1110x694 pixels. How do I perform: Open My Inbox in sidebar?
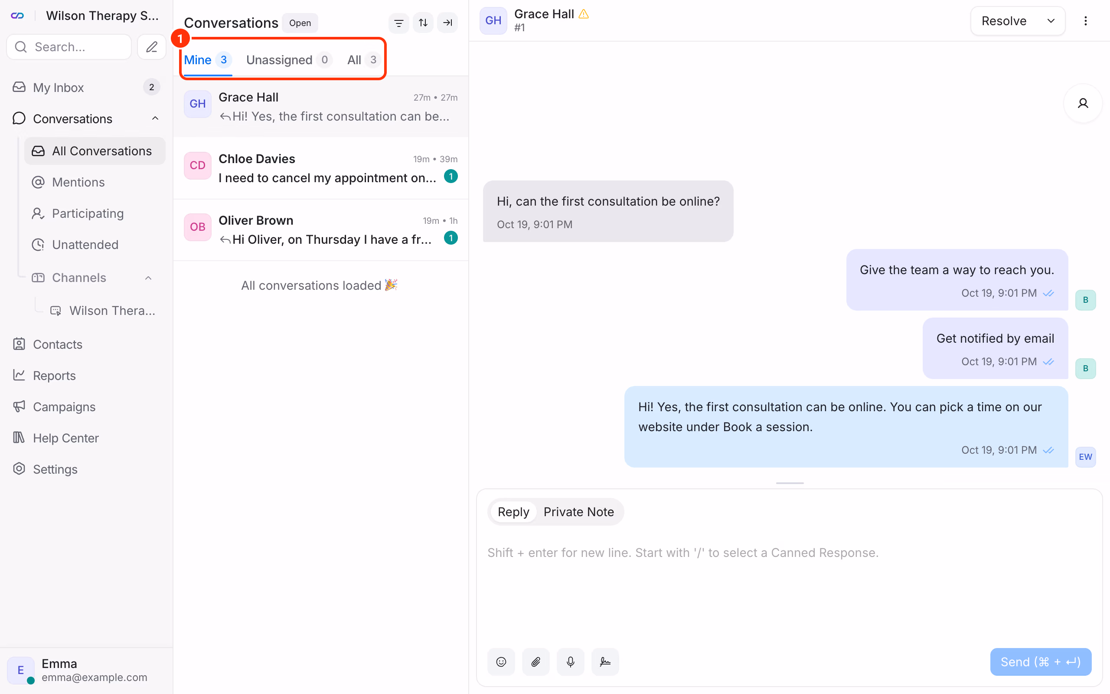(87, 87)
